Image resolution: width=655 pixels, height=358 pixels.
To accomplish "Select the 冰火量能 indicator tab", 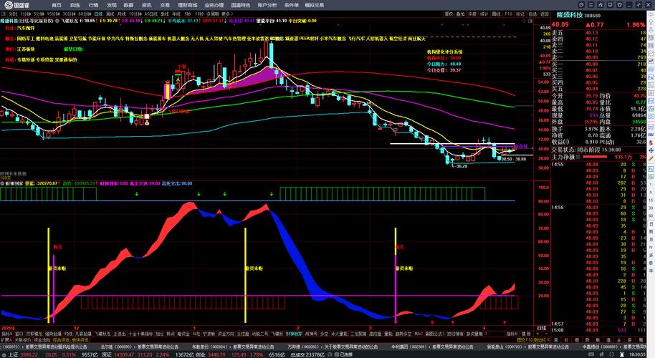I will coord(340,334).
